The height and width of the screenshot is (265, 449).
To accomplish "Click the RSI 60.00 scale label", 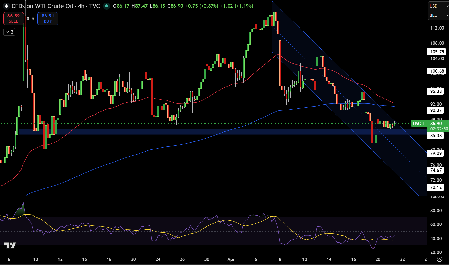I will pos(436,224).
